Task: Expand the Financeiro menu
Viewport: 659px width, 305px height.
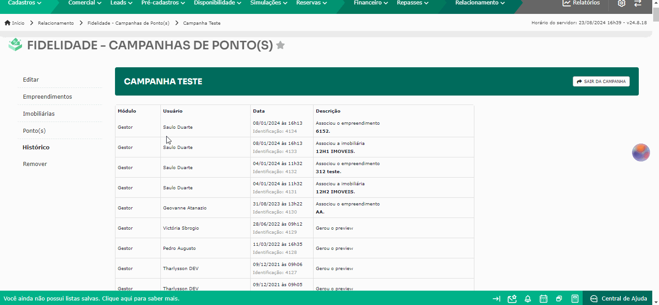Action: (x=371, y=3)
